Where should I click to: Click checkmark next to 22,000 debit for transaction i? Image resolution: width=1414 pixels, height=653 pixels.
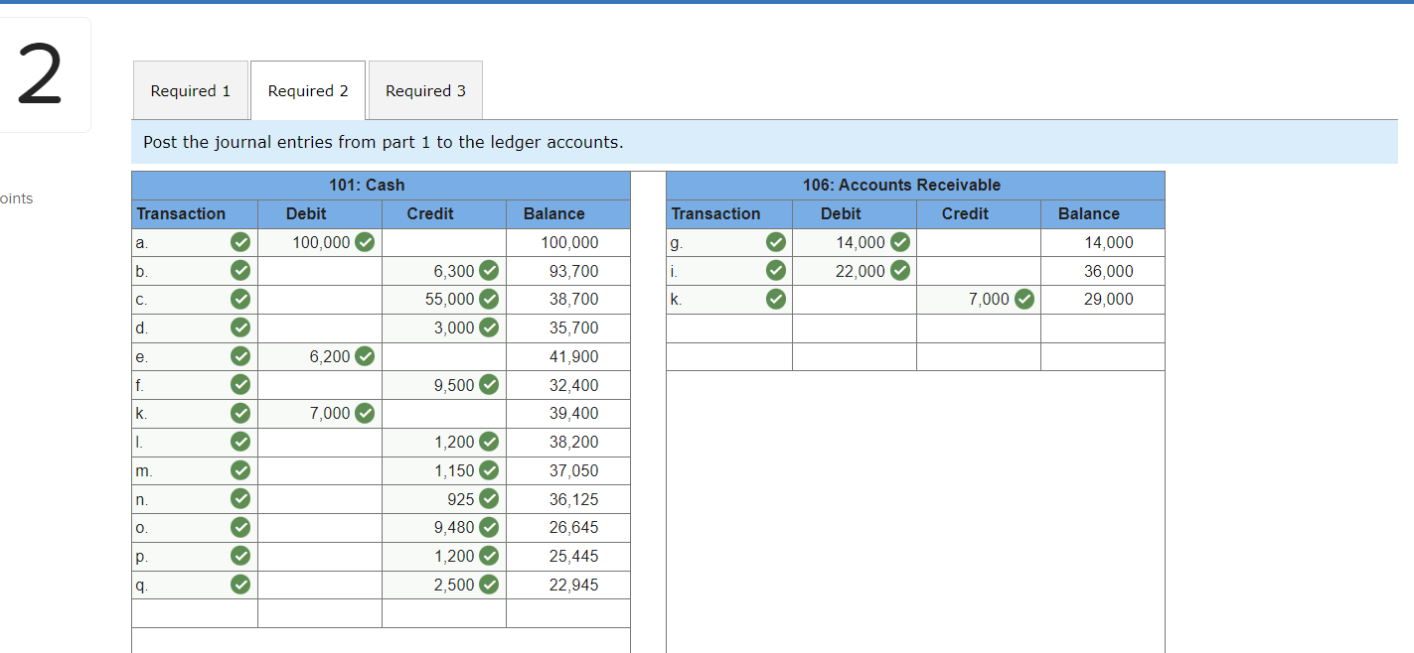click(899, 271)
